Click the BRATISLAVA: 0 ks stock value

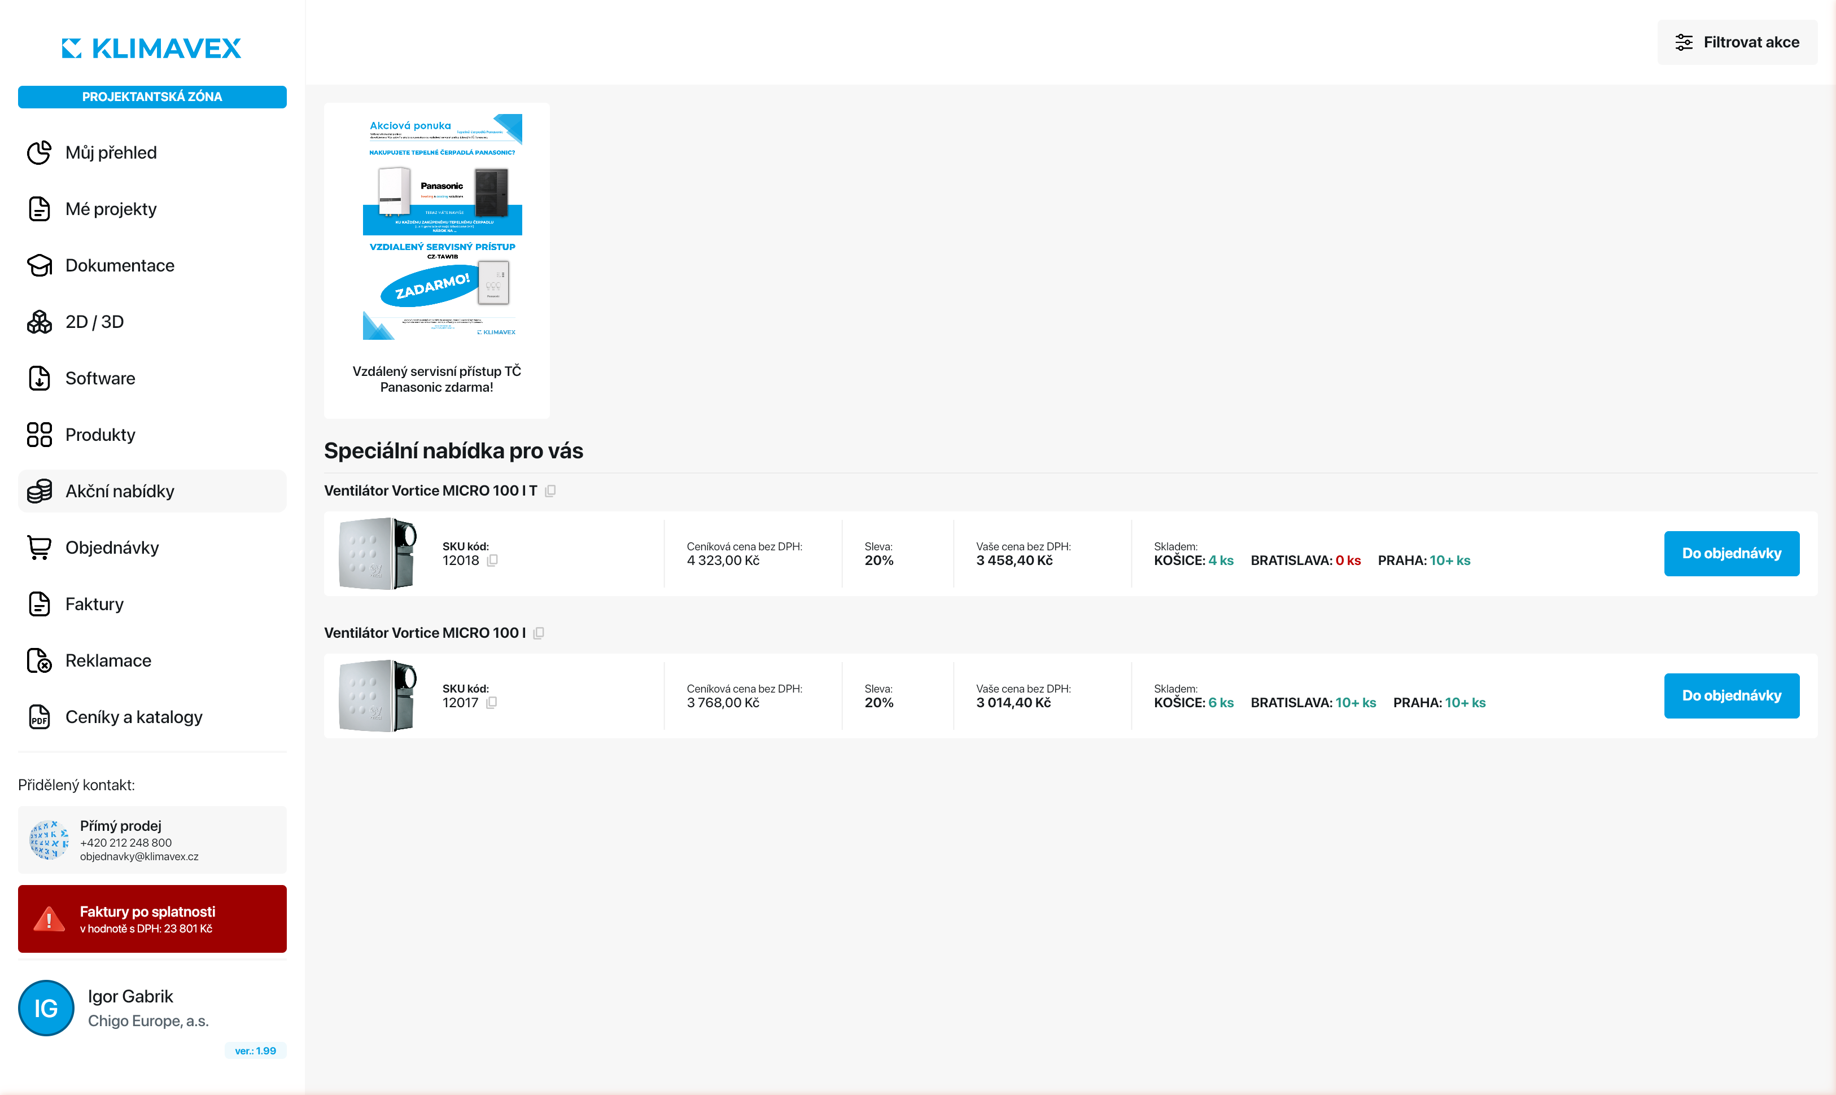pos(1305,561)
